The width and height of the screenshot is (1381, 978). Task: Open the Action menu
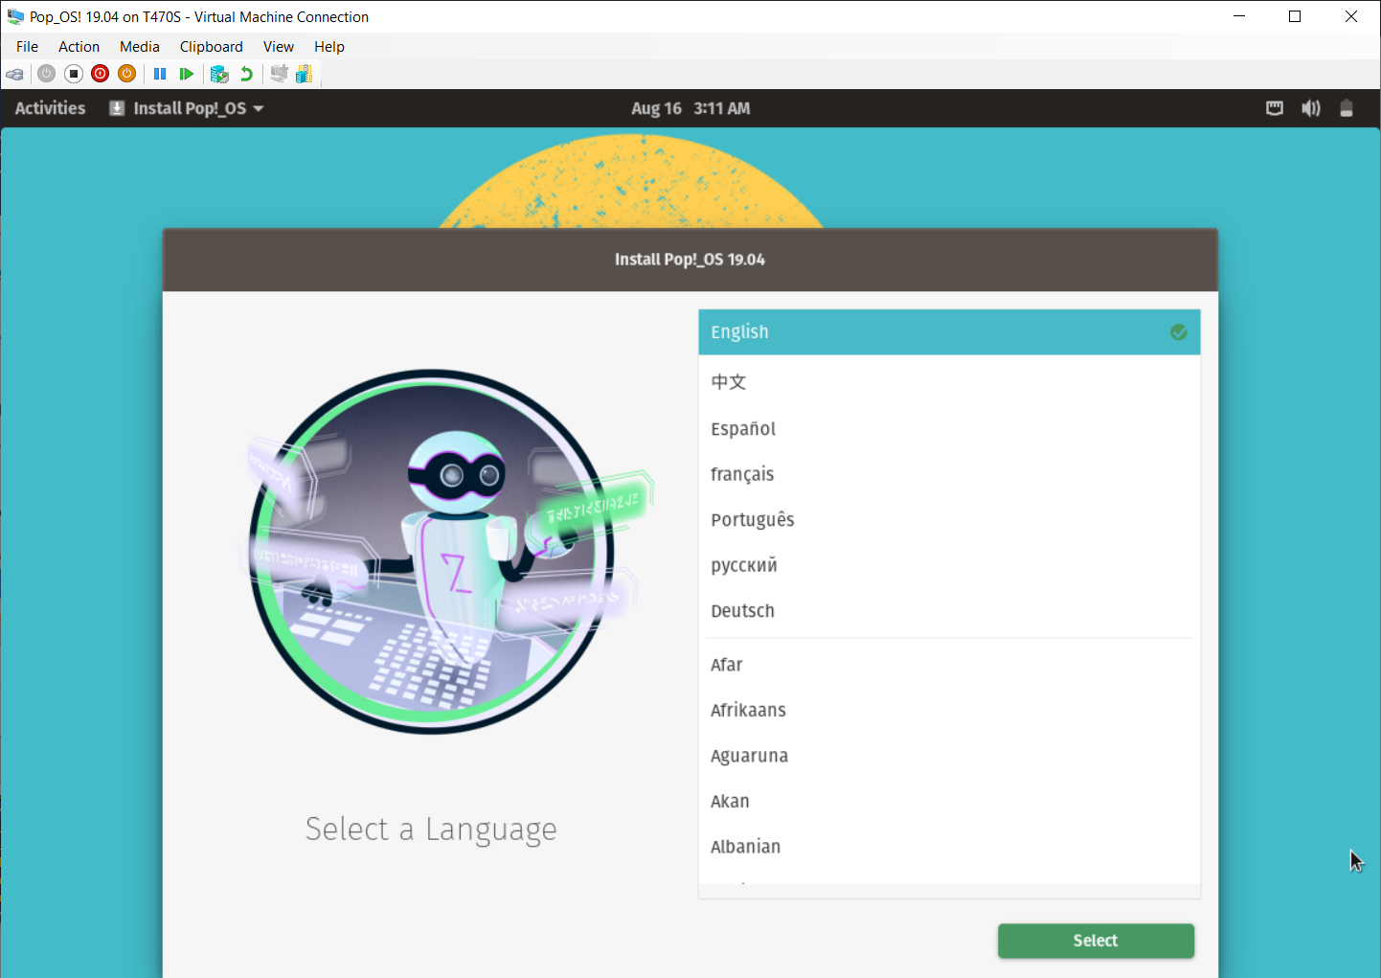pos(79,46)
